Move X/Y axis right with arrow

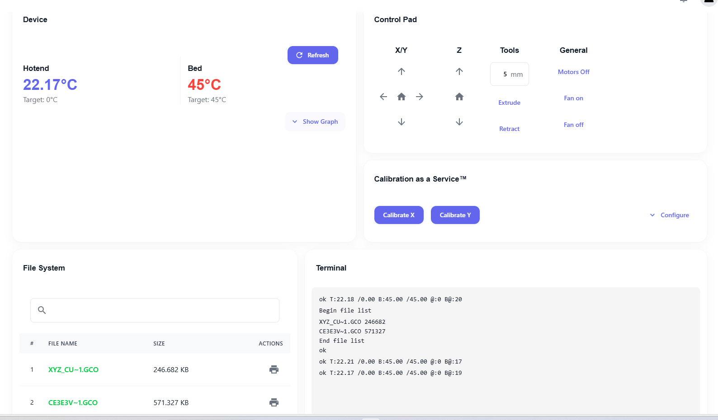(x=420, y=97)
